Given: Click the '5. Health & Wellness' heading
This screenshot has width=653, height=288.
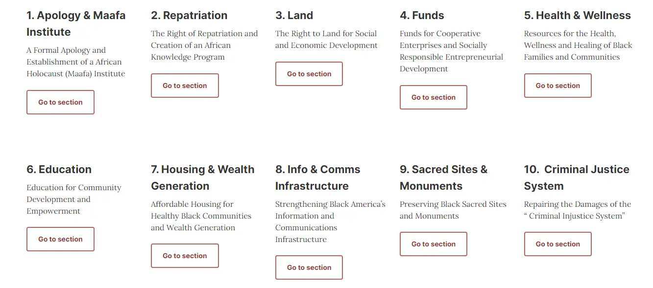Looking at the screenshot, I should coord(577,16).
